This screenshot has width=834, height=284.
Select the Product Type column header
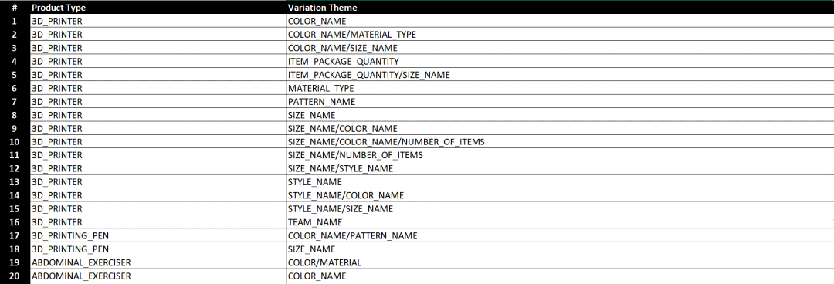[x=158, y=8]
